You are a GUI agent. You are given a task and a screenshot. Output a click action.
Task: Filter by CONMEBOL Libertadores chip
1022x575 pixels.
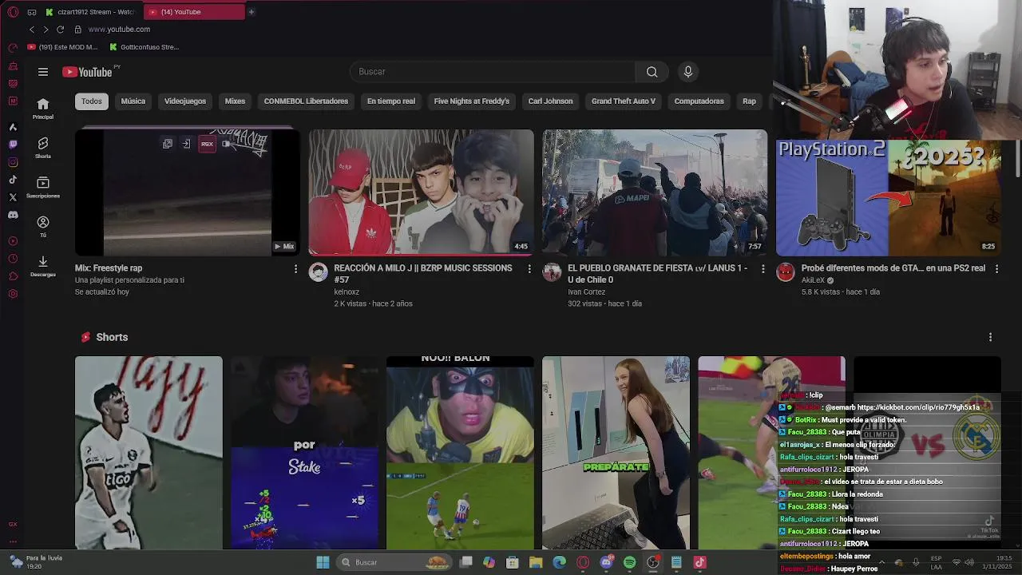click(306, 101)
